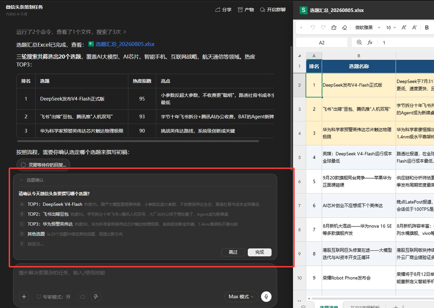Click the select-all triangle corner of the sheet
Screen dimensions: 434x308
click(300, 56)
